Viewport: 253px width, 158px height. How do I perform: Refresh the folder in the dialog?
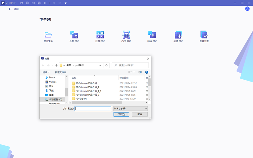[106, 65]
